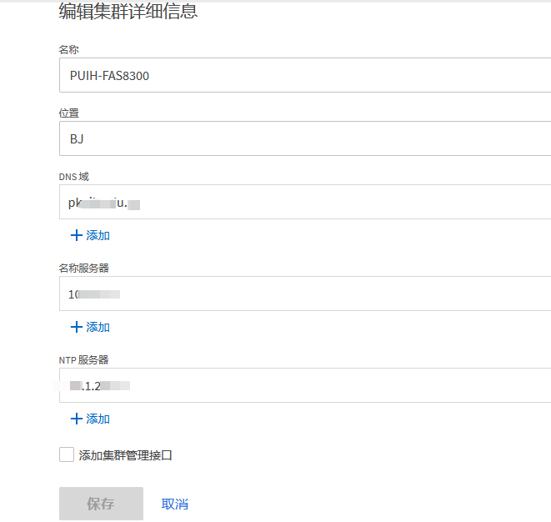This screenshot has height=522, width=551.
Task: Click the 名称 input field with PUIH-FAS8300
Action: click(x=305, y=75)
